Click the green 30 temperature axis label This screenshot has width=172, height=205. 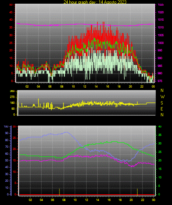tap(160, 143)
